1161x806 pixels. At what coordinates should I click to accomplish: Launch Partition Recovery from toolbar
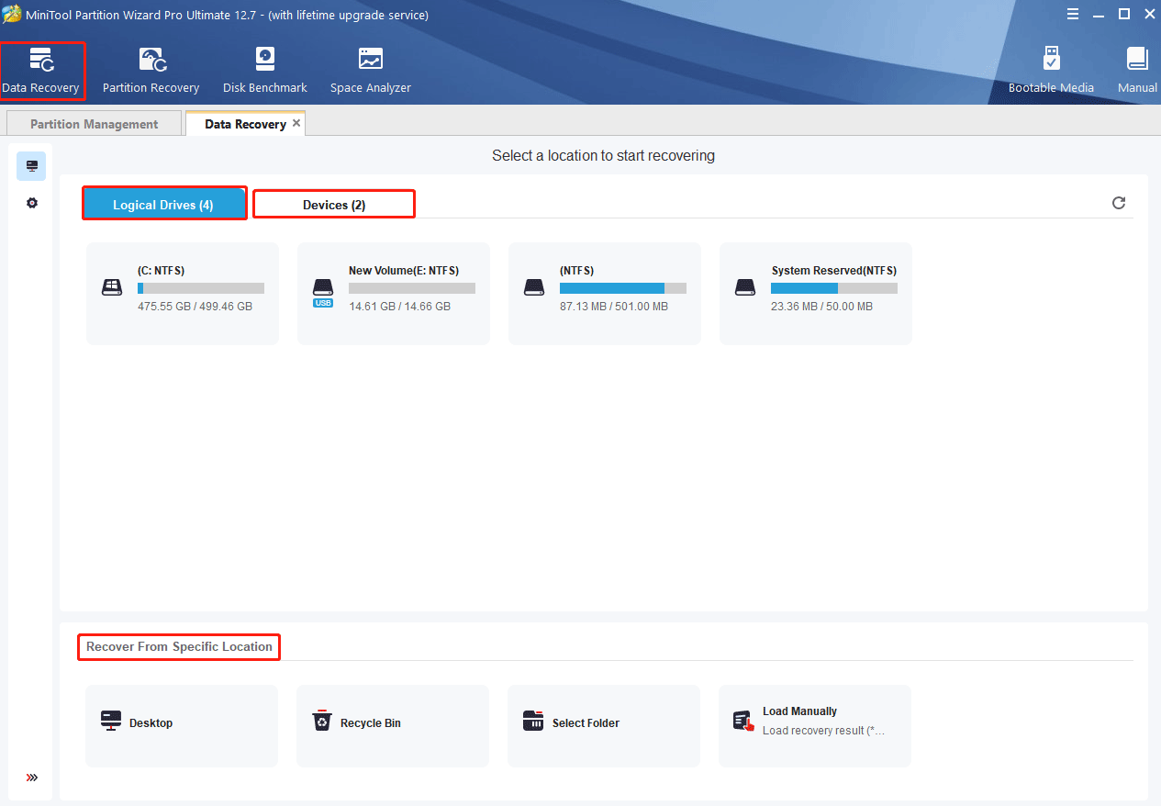(x=151, y=70)
